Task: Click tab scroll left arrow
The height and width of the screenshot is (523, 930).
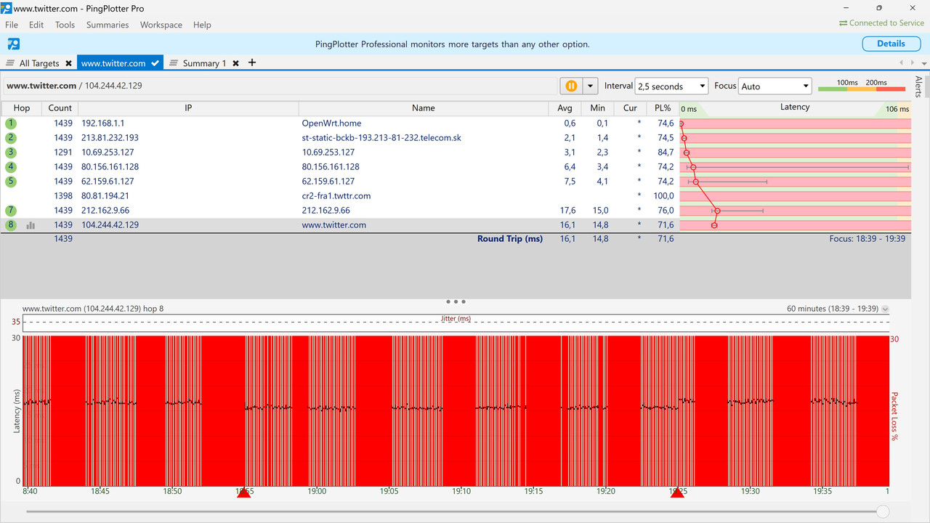Action: [902, 63]
